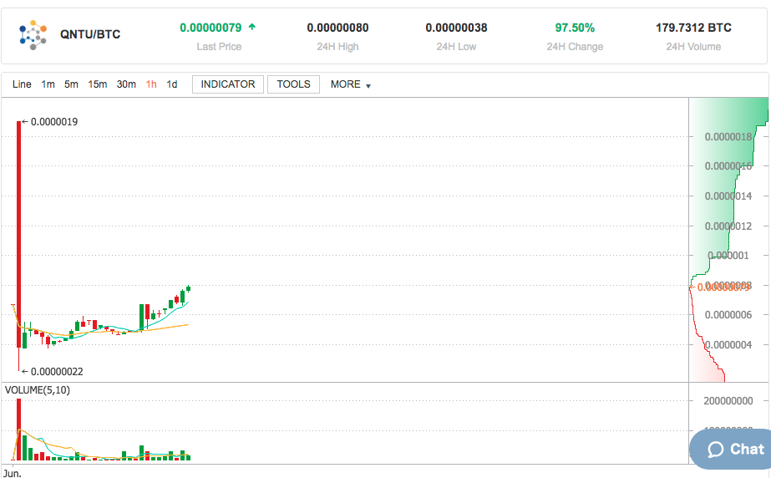Image resolution: width=771 pixels, height=478 pixels.
Task: Click the 200000000 volume axis label
Action: [x=728, y=401]
